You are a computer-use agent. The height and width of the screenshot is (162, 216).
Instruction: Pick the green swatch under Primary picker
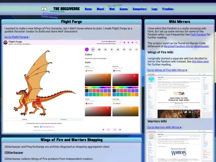(98, 94)
